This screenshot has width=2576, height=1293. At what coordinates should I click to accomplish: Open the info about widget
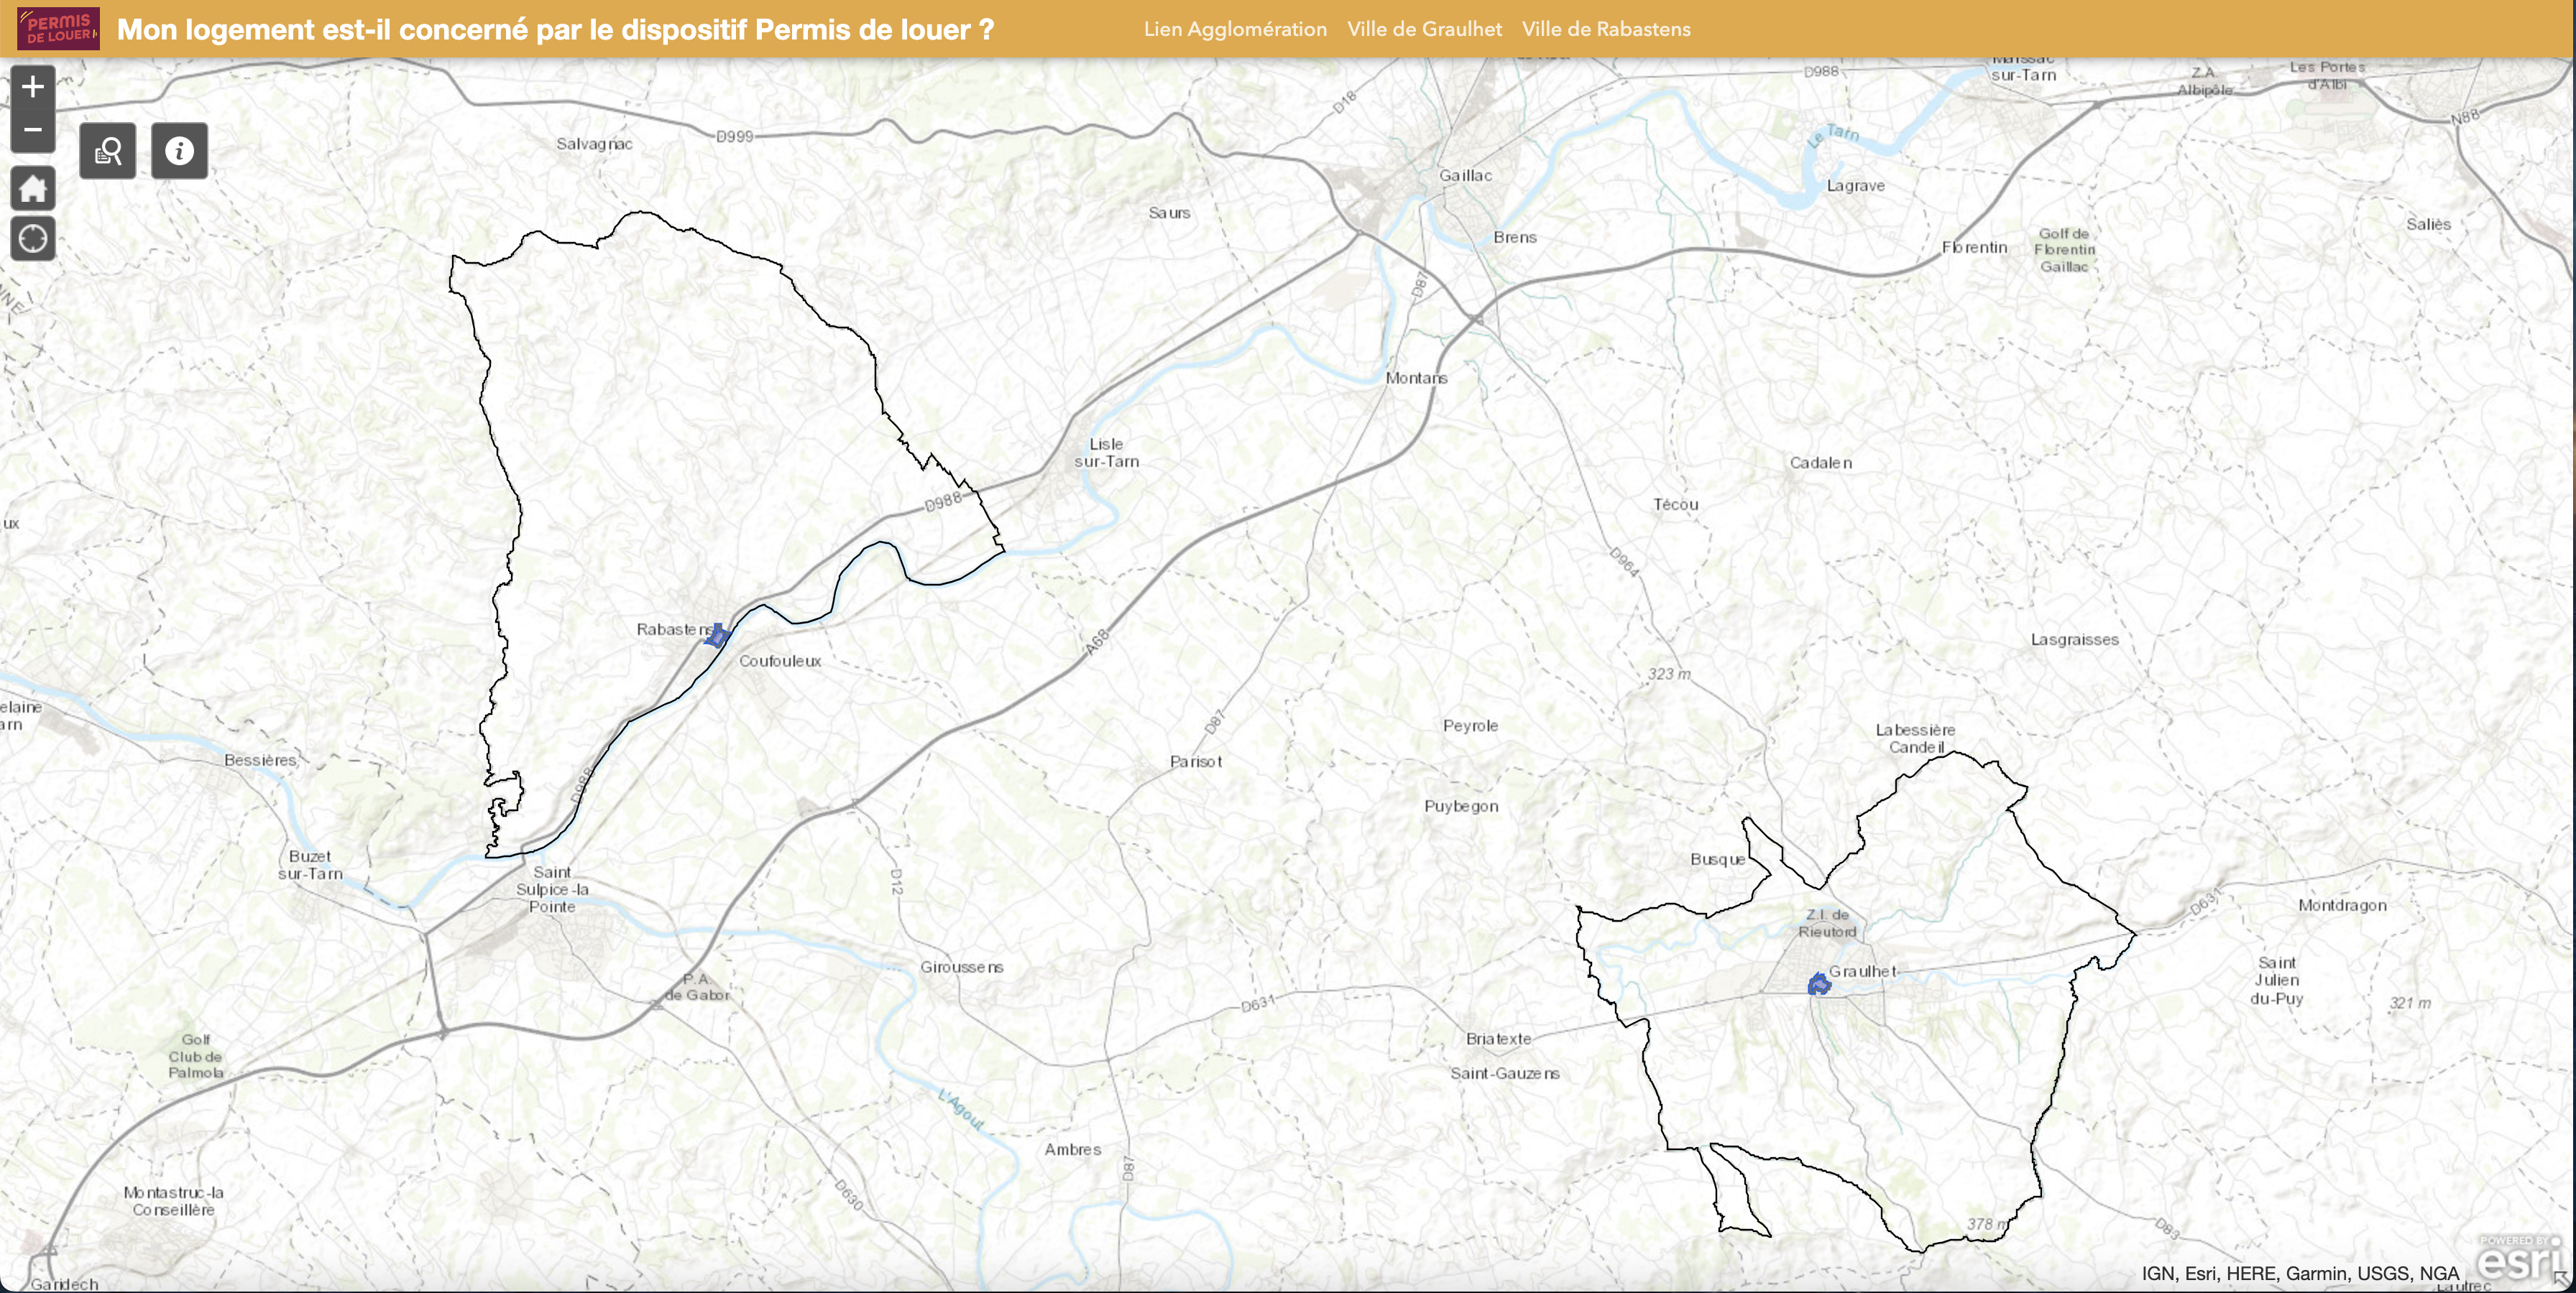(x=180, y=151)
